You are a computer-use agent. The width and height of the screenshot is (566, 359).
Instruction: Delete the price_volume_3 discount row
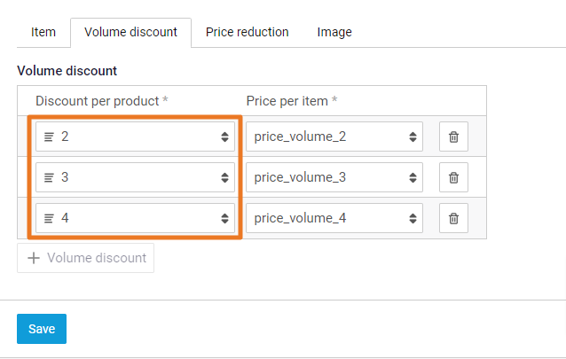pos(453,177)
